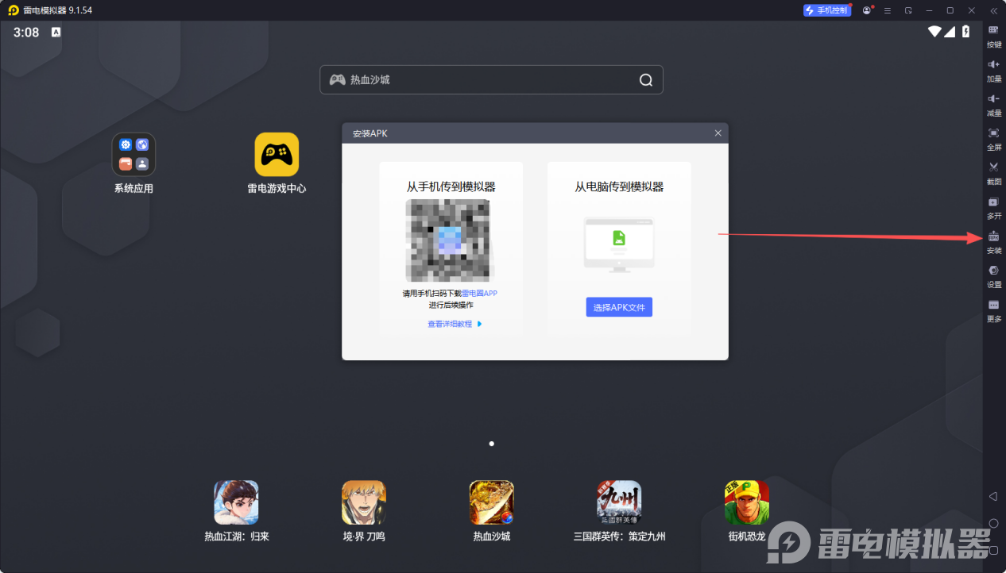Click the 选择APK文件 button

(619, 307)
